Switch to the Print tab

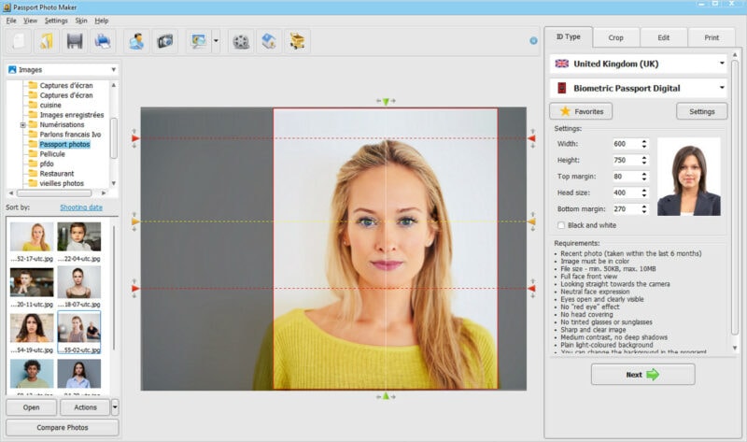712,37
